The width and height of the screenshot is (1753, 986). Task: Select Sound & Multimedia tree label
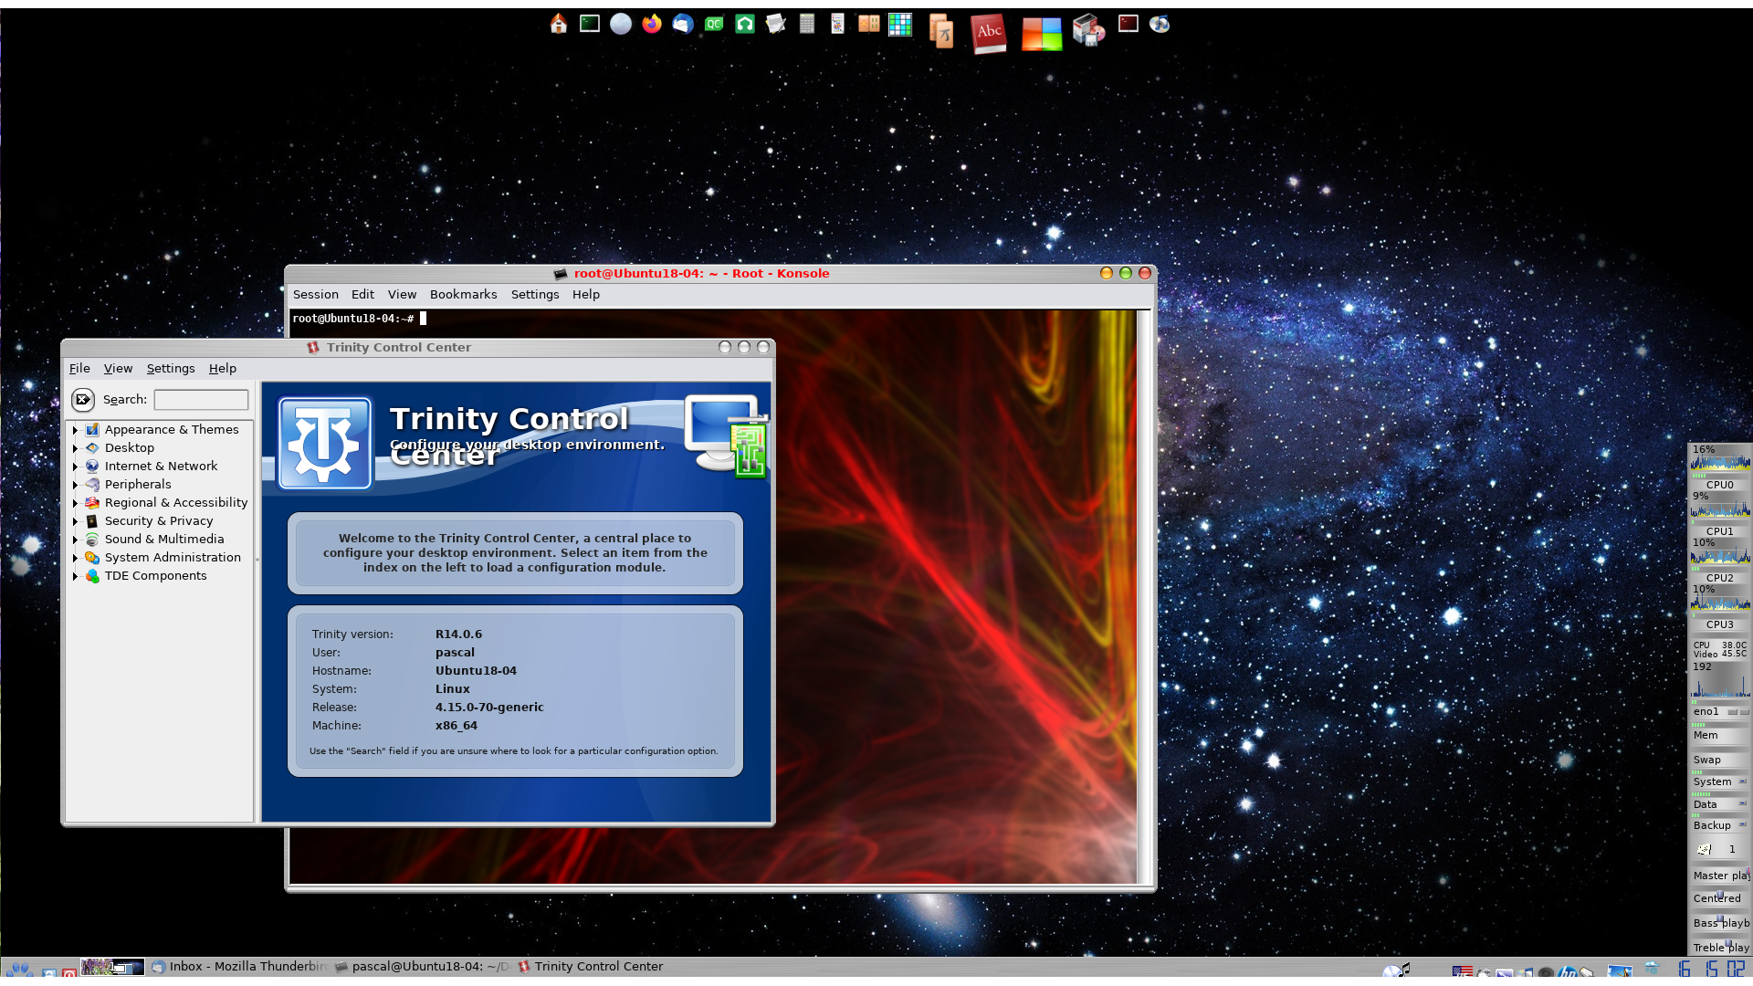(x=164, y=539)
